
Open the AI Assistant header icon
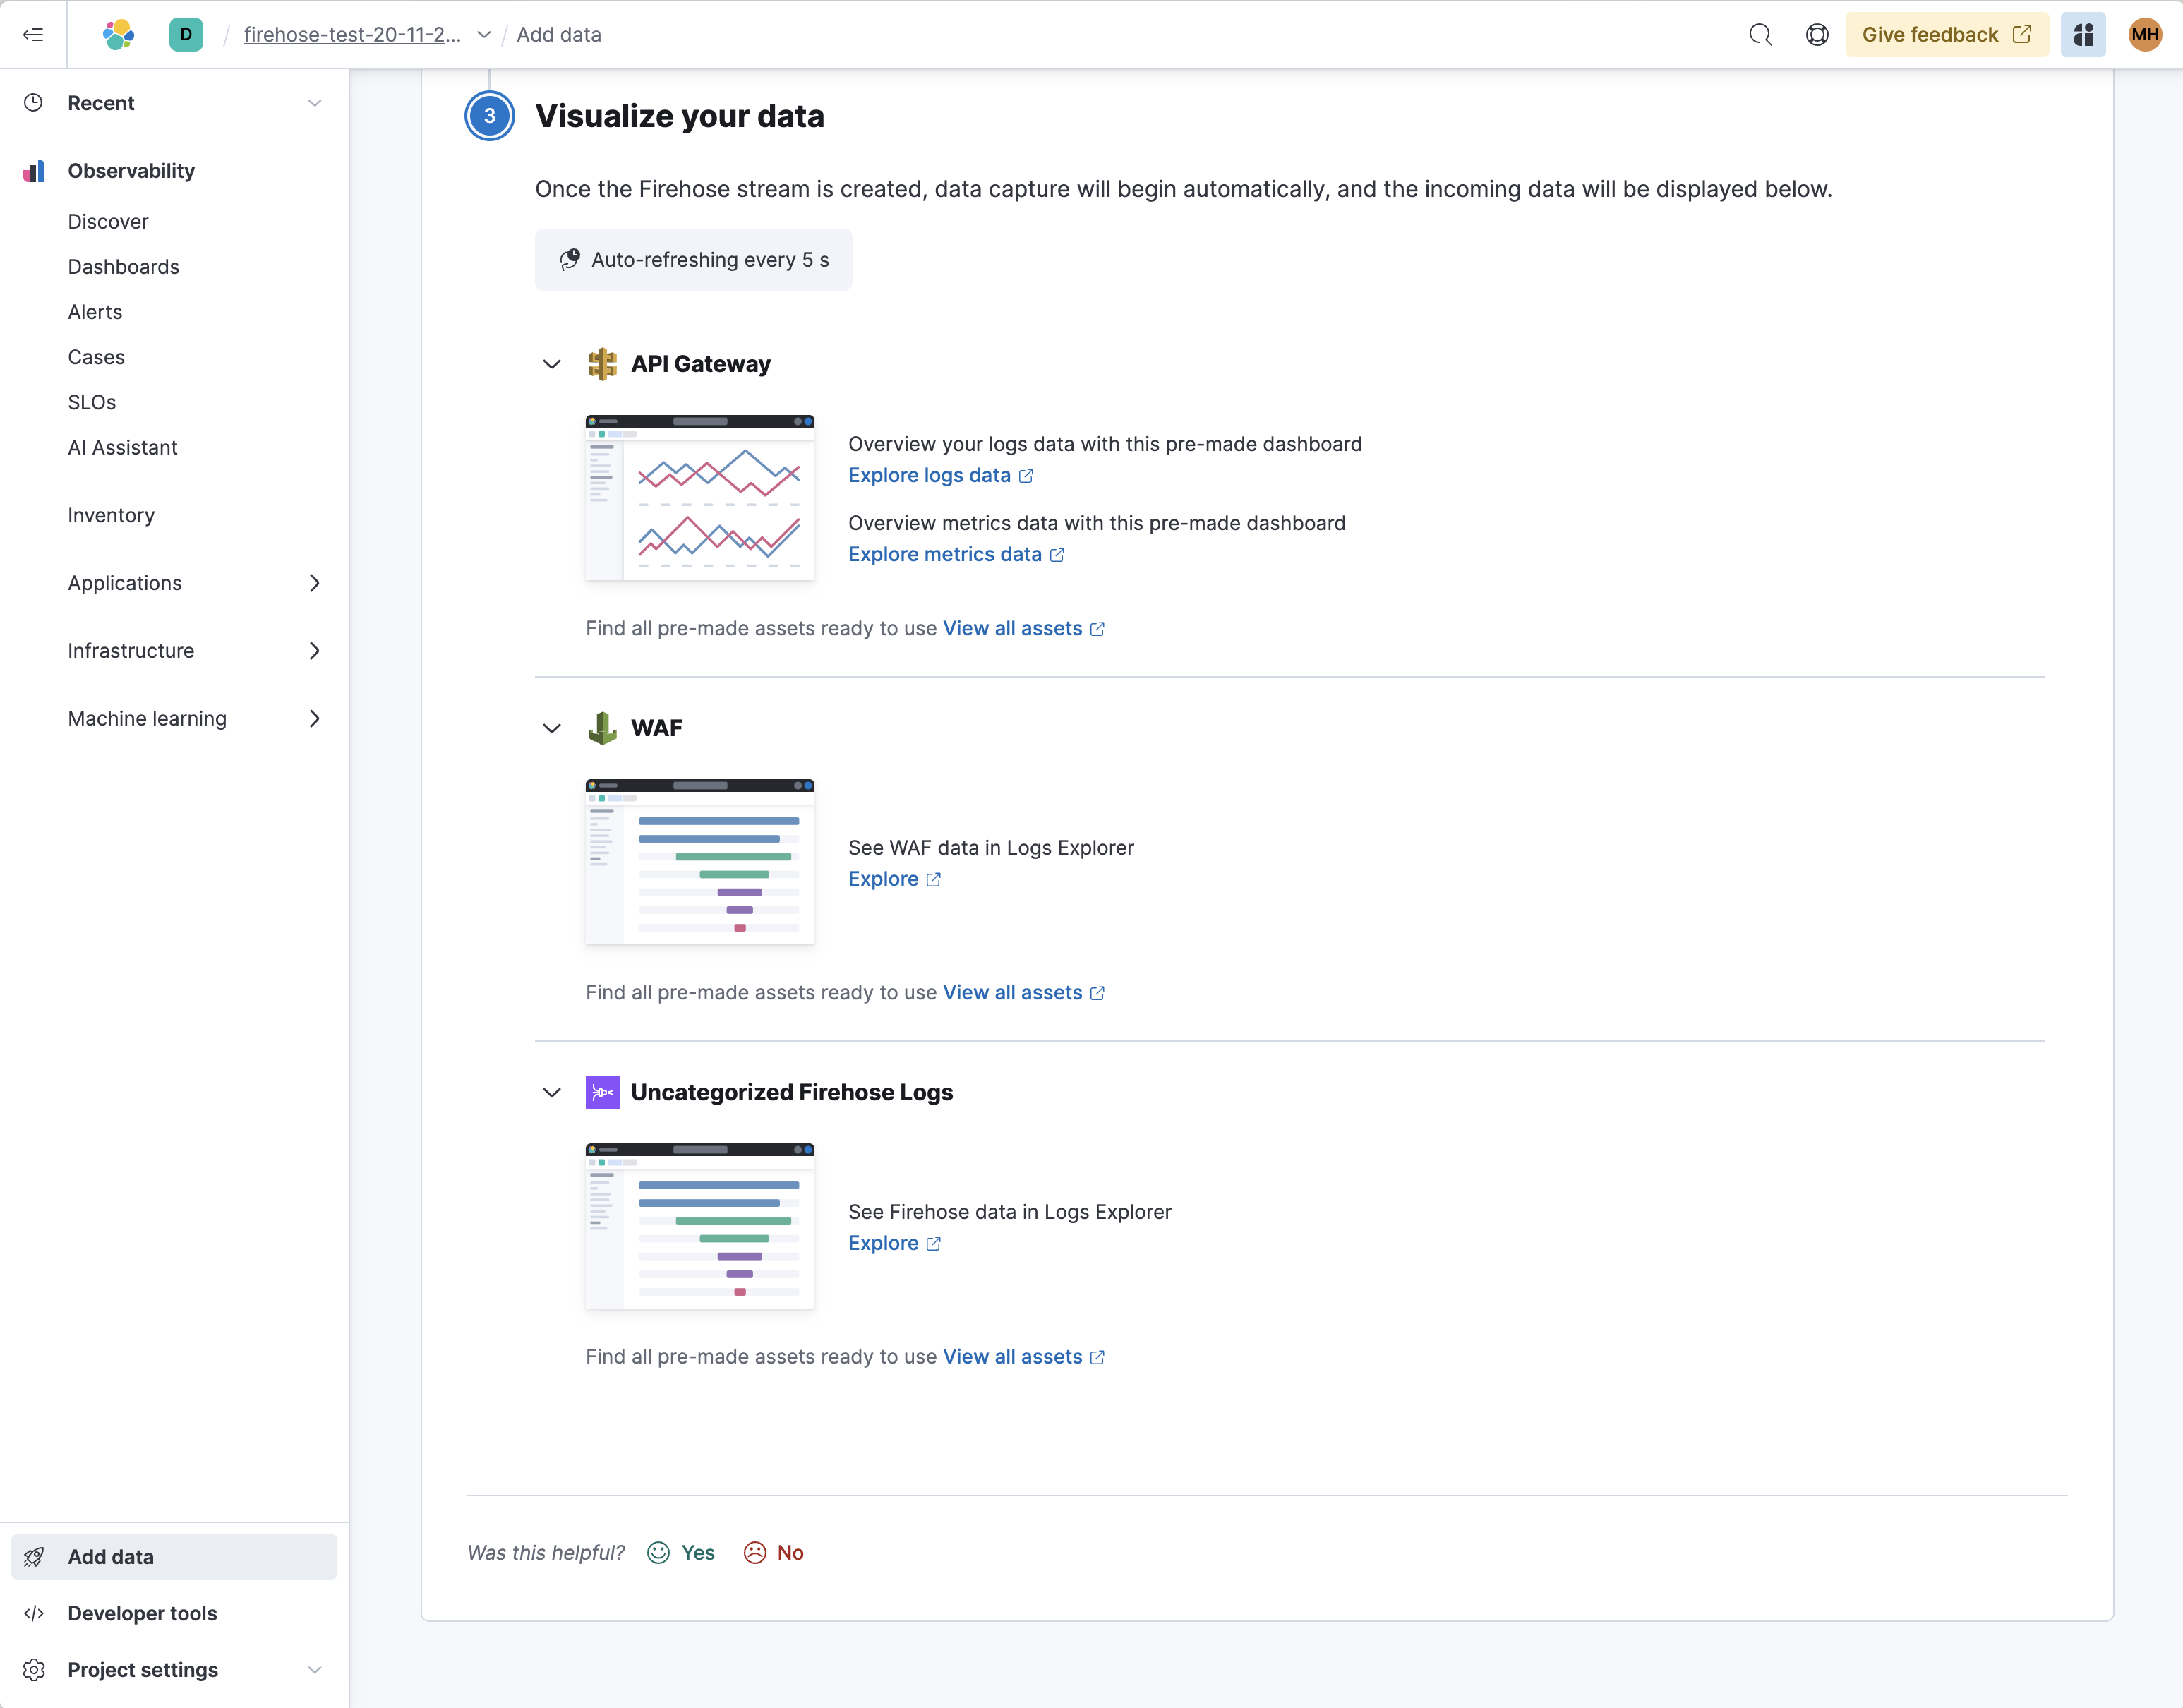[2083, 35]
